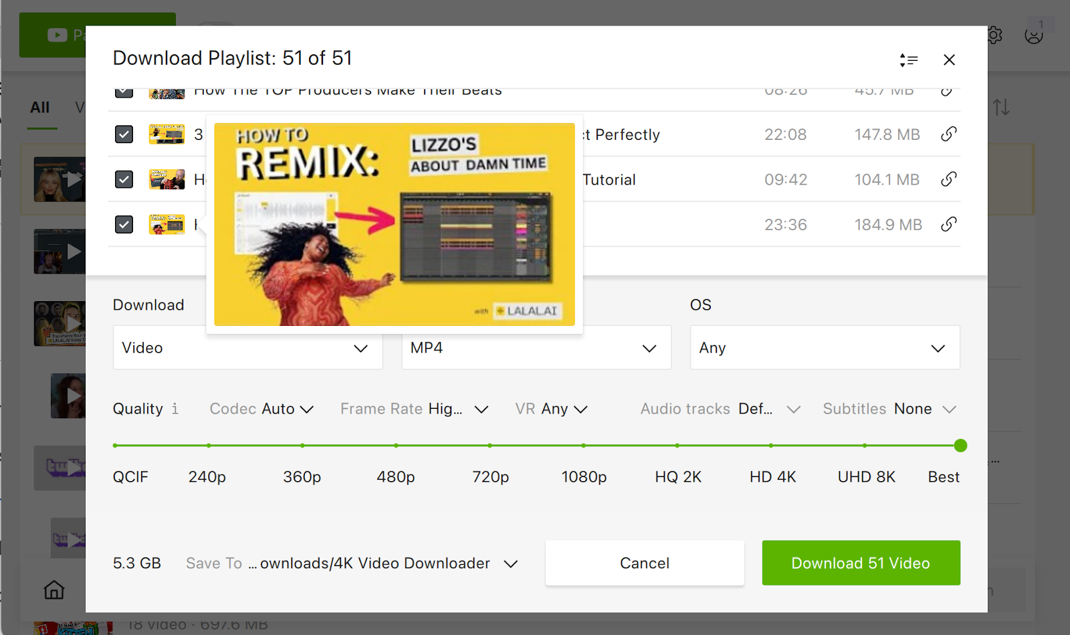Image resolution: width=1070 pixels, height=635 pixels.
Task: Choose the HD 4K quality label
Action: coord(772,477)
